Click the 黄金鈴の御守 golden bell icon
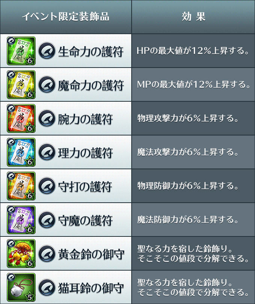 tap(21, 253)
